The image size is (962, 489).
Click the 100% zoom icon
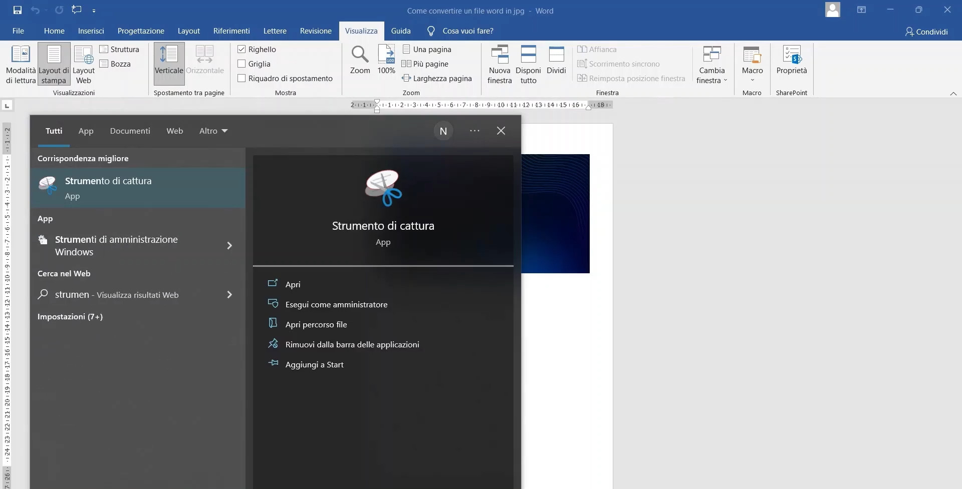[x=386, y=54]
